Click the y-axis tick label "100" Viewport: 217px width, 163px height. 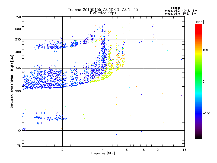pyautogui.click(x=18, y=130)
